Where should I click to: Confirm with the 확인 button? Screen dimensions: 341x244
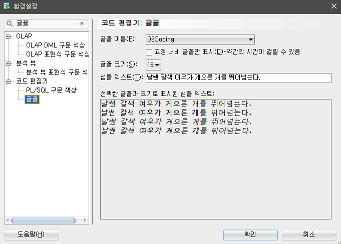[250, 234]
